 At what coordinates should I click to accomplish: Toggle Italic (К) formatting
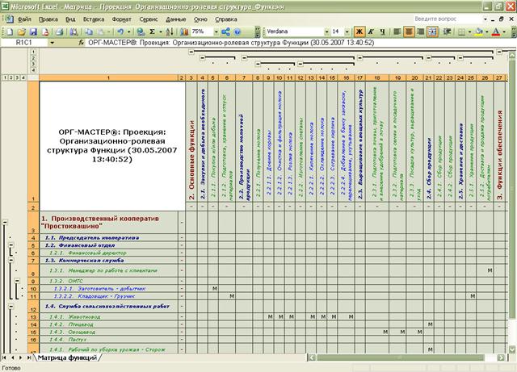tap(371, 31)
